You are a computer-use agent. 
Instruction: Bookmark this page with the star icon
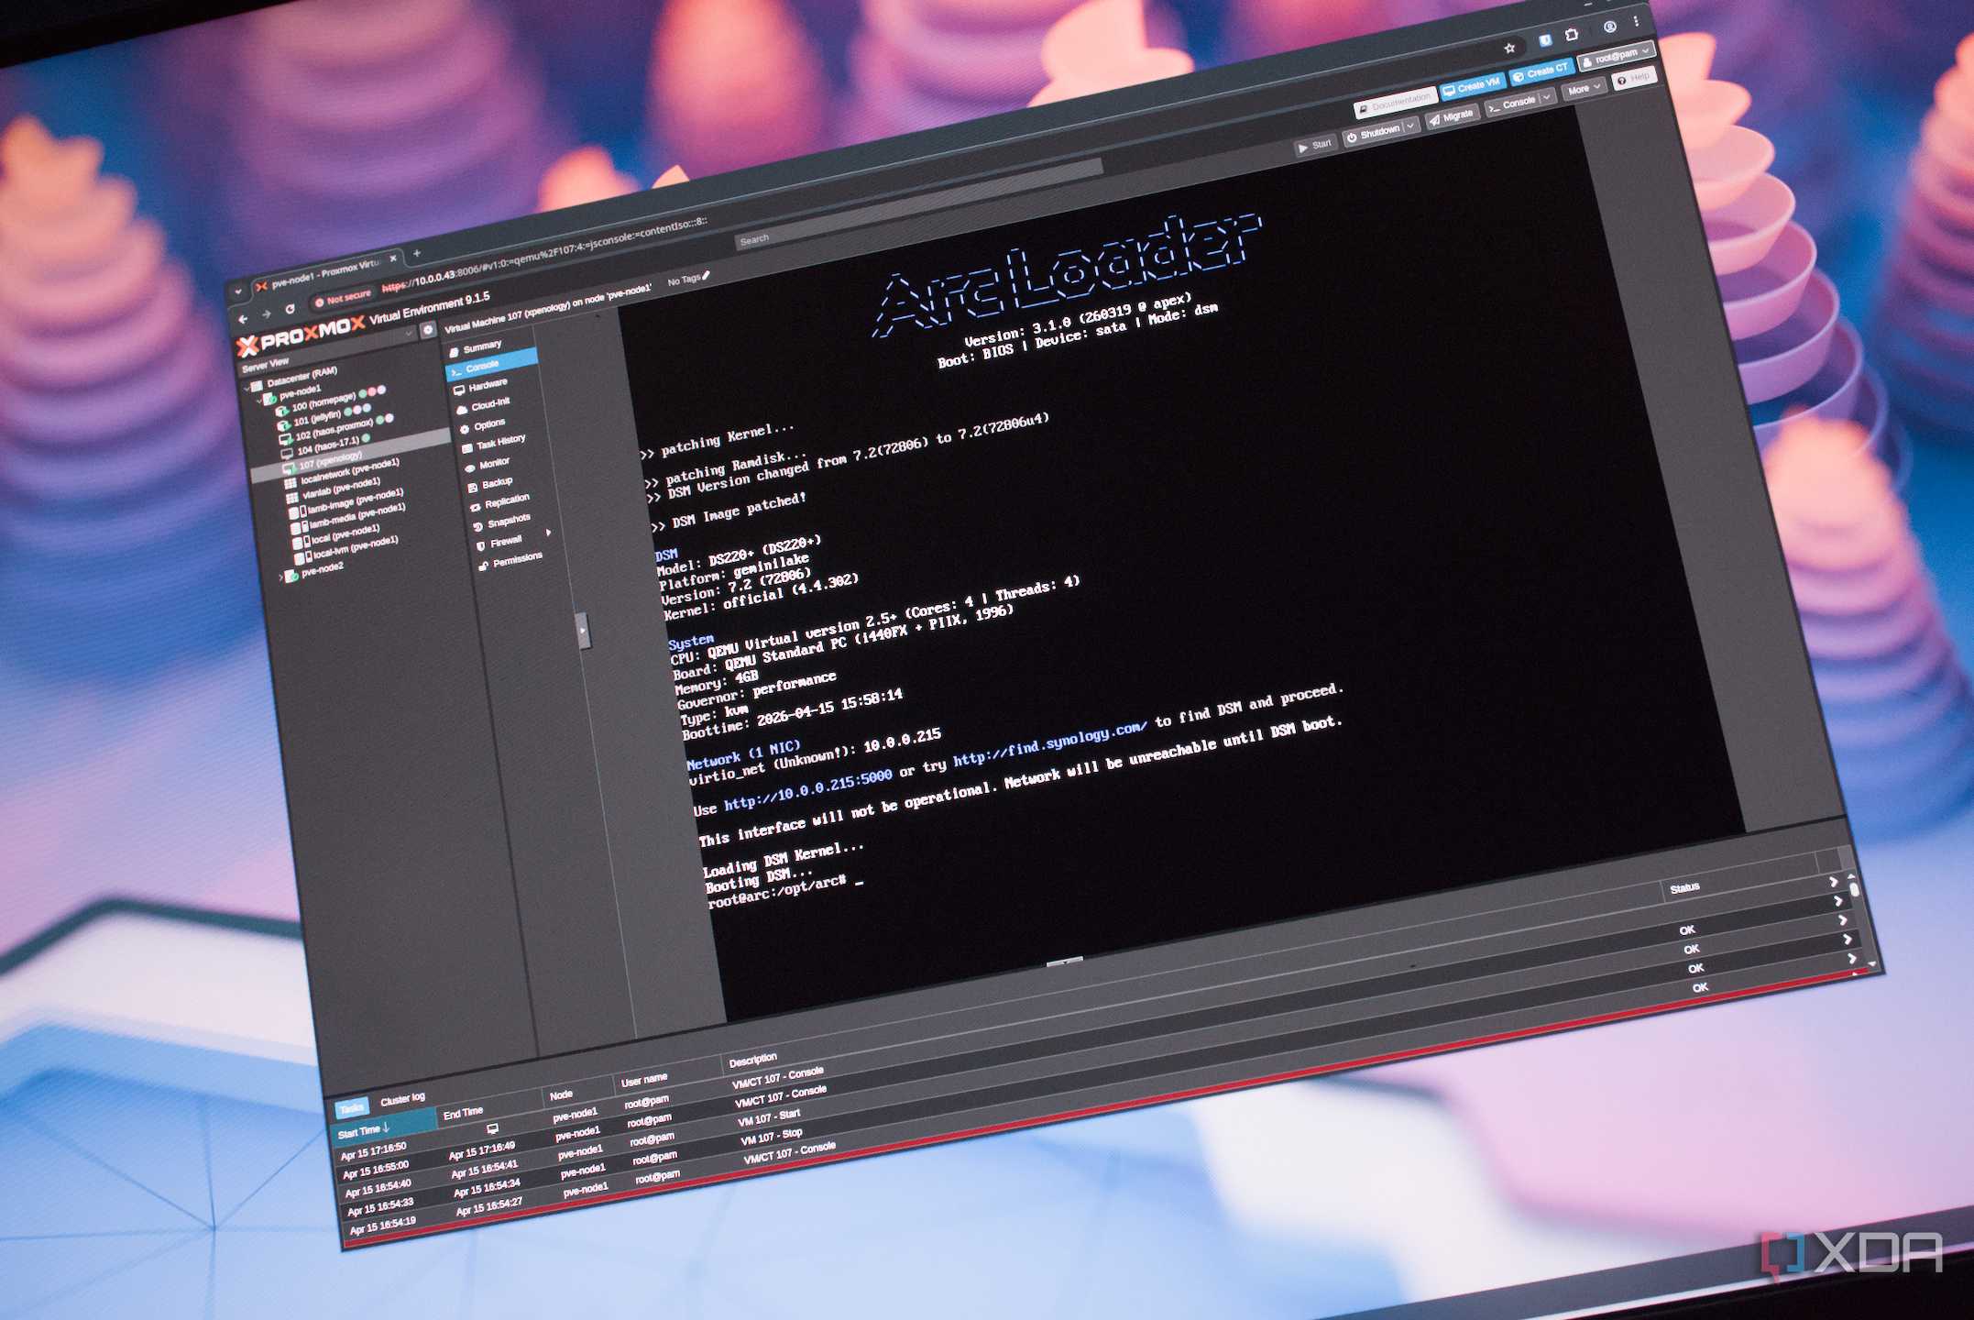[1509, 48]
